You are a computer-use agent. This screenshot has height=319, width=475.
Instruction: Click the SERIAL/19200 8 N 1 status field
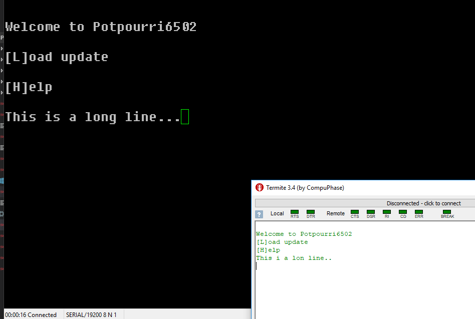91,315
